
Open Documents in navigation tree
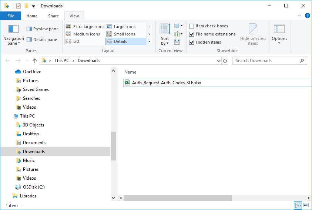coord(34,143)
